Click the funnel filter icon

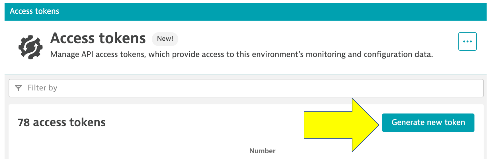click(x=19, y=88)
